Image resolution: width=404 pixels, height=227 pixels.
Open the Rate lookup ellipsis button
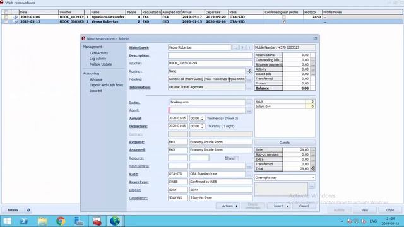coord(249,174)
